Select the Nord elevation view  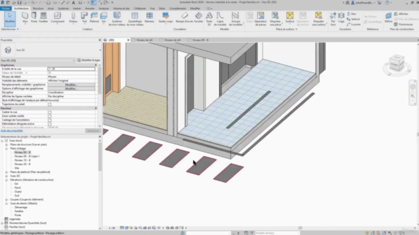pos(18,188)
